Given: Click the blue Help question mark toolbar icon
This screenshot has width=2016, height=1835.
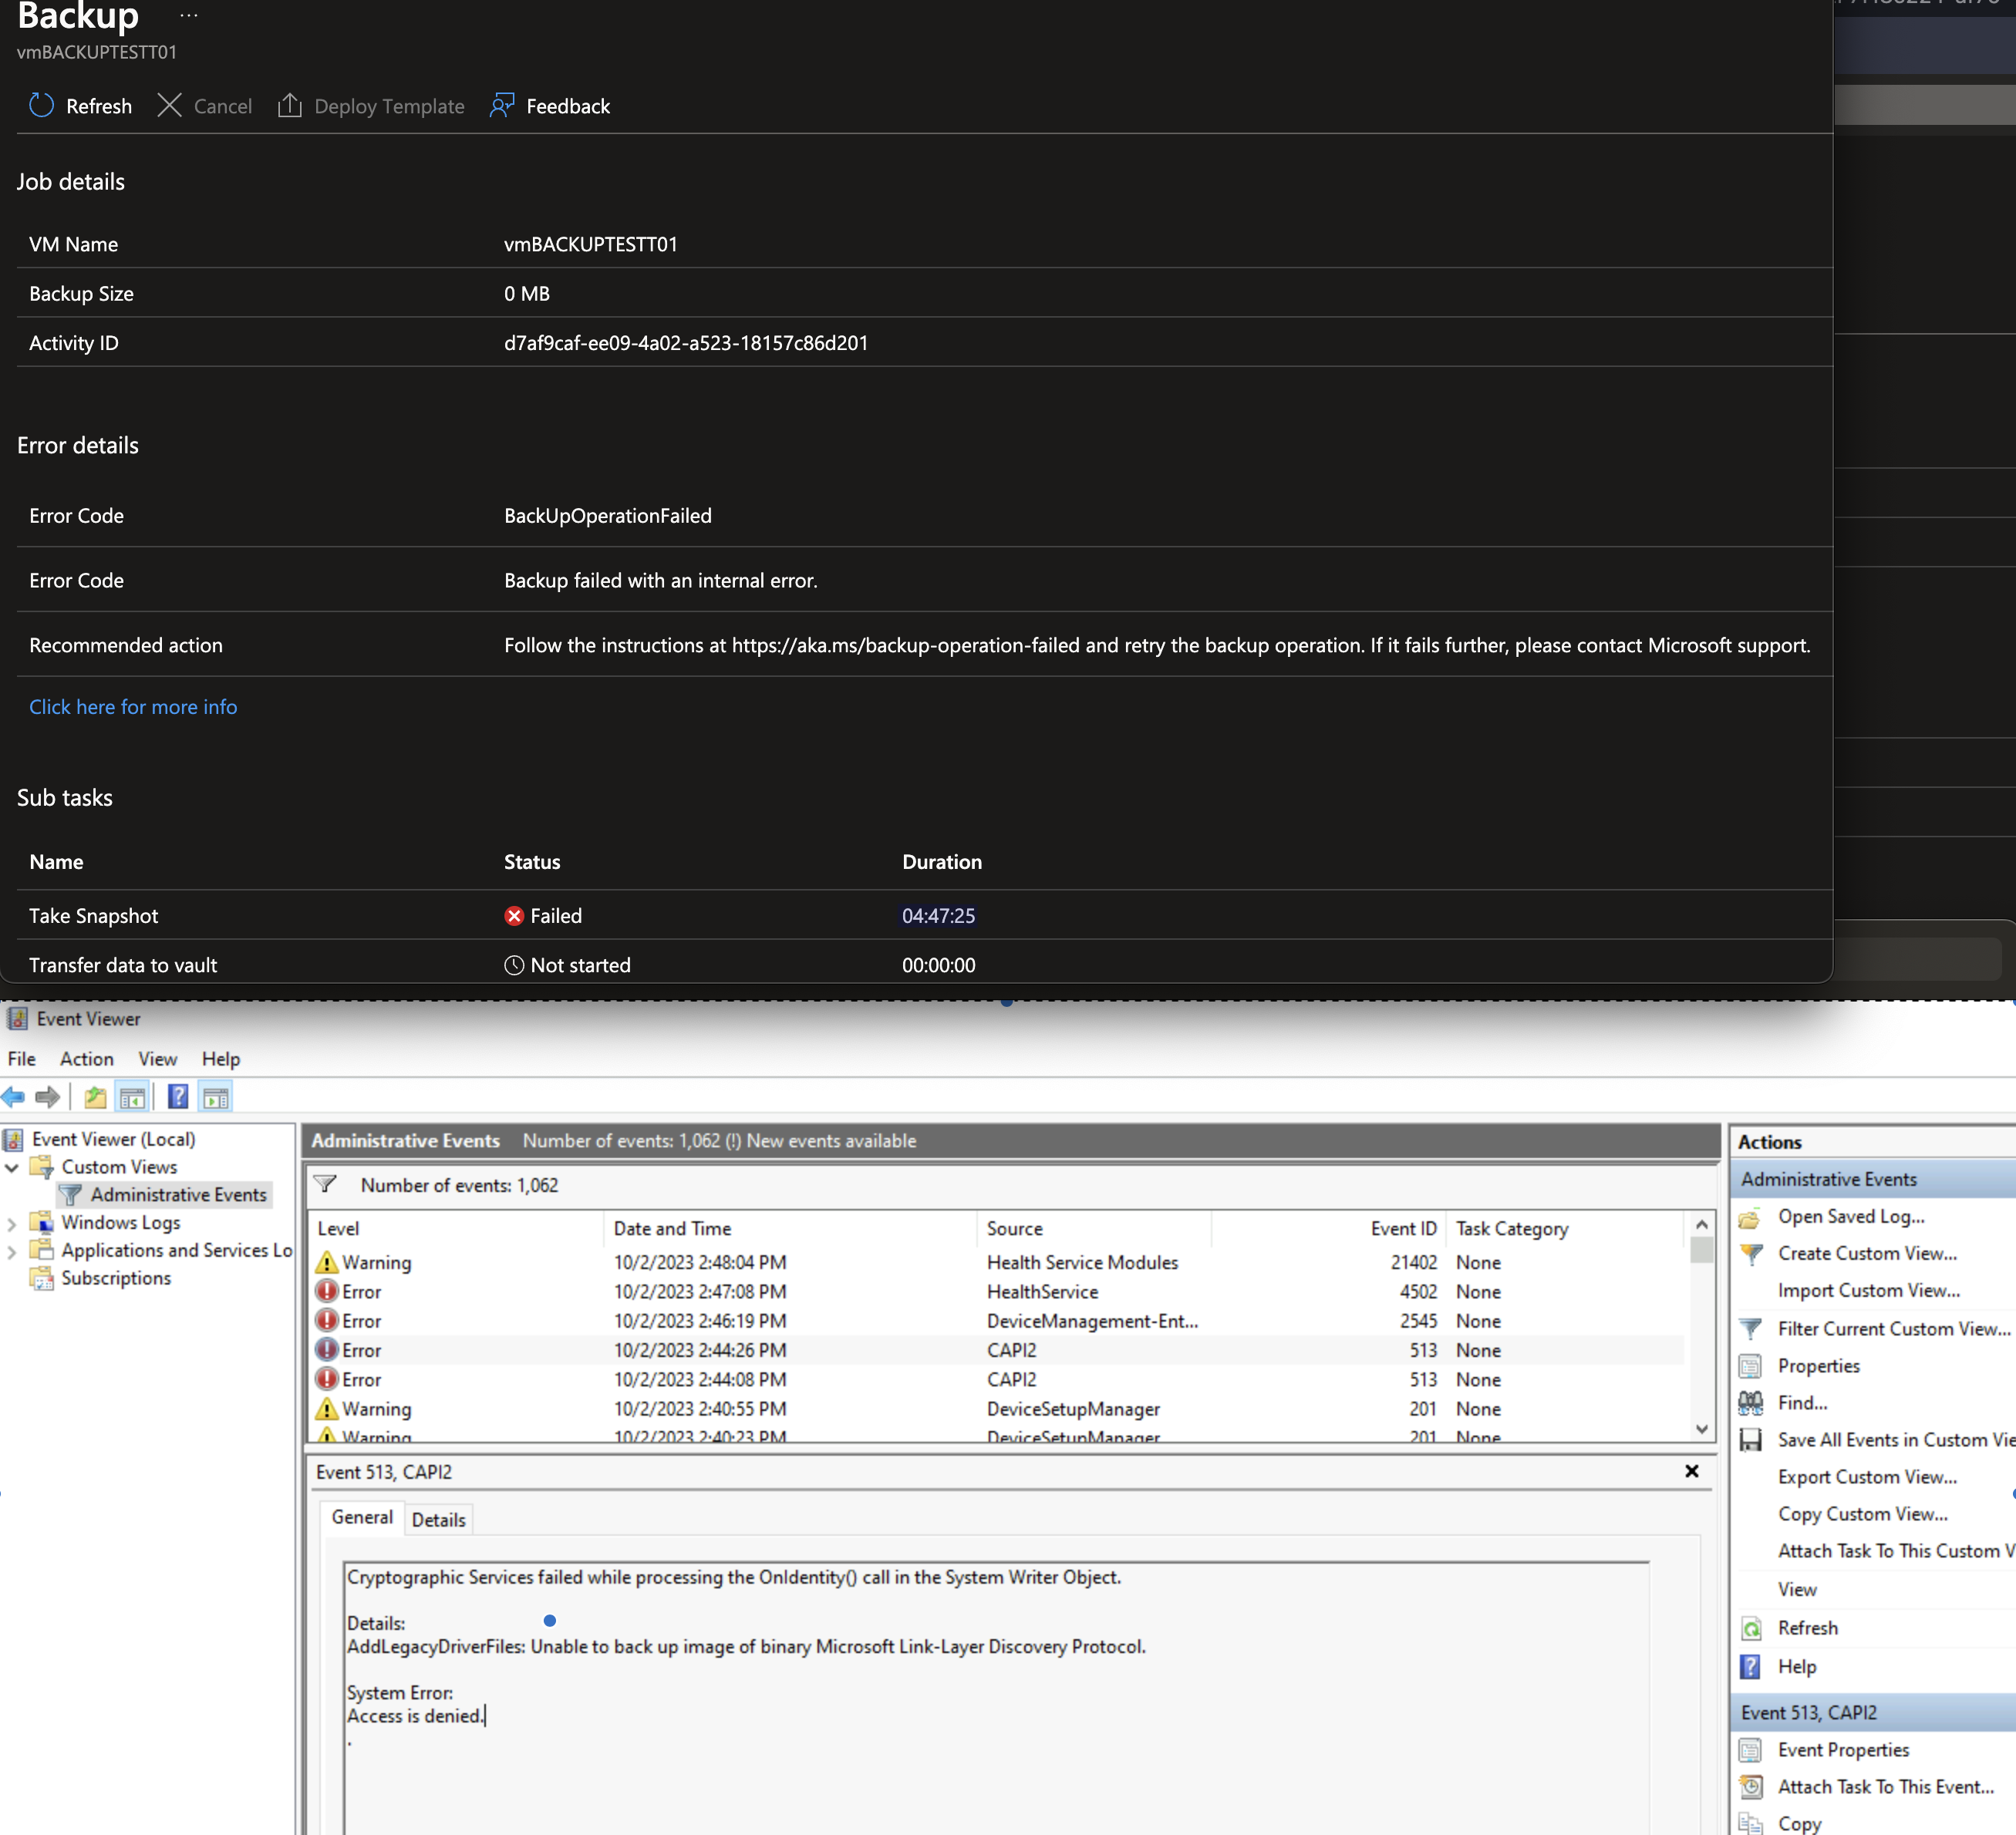Looking at the screenshot, I should point(178,1097).
